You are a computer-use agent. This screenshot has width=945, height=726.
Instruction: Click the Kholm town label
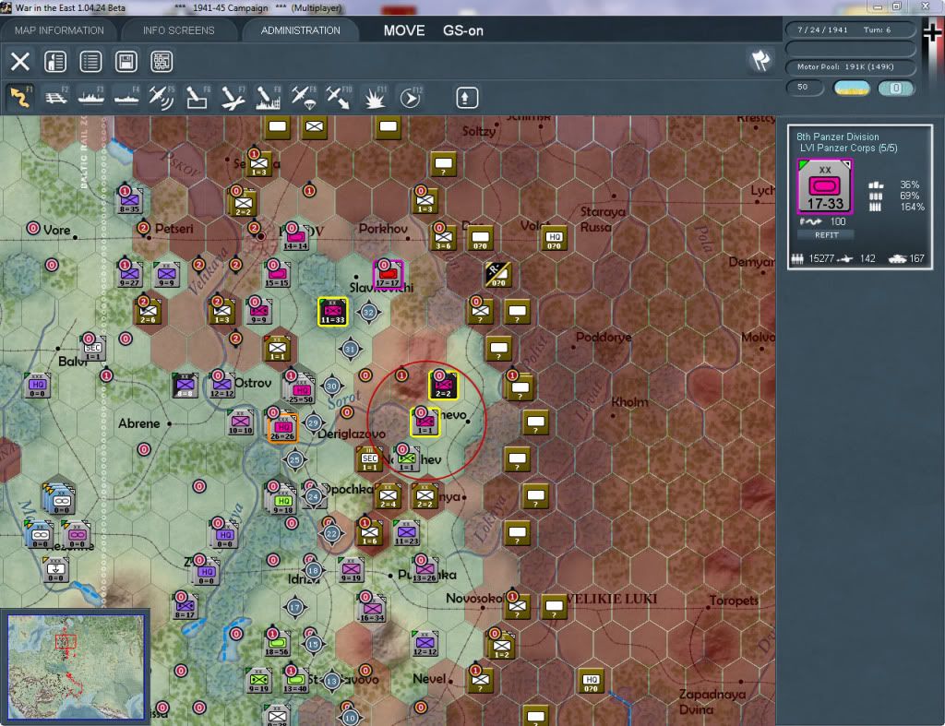(x=629, y=402)
